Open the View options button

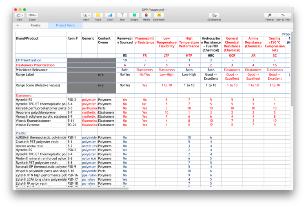point(19,15)
